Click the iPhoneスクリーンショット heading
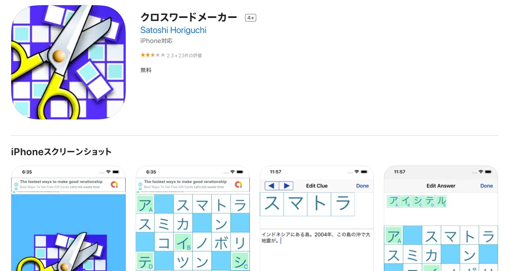This screenshot has width=510, height=271. point(61,152)
